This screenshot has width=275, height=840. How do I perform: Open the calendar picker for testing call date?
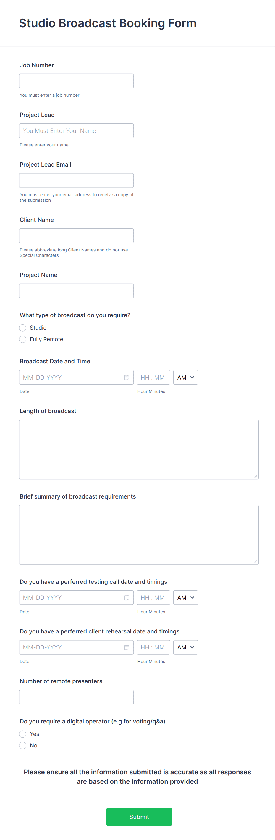[127, 597]
